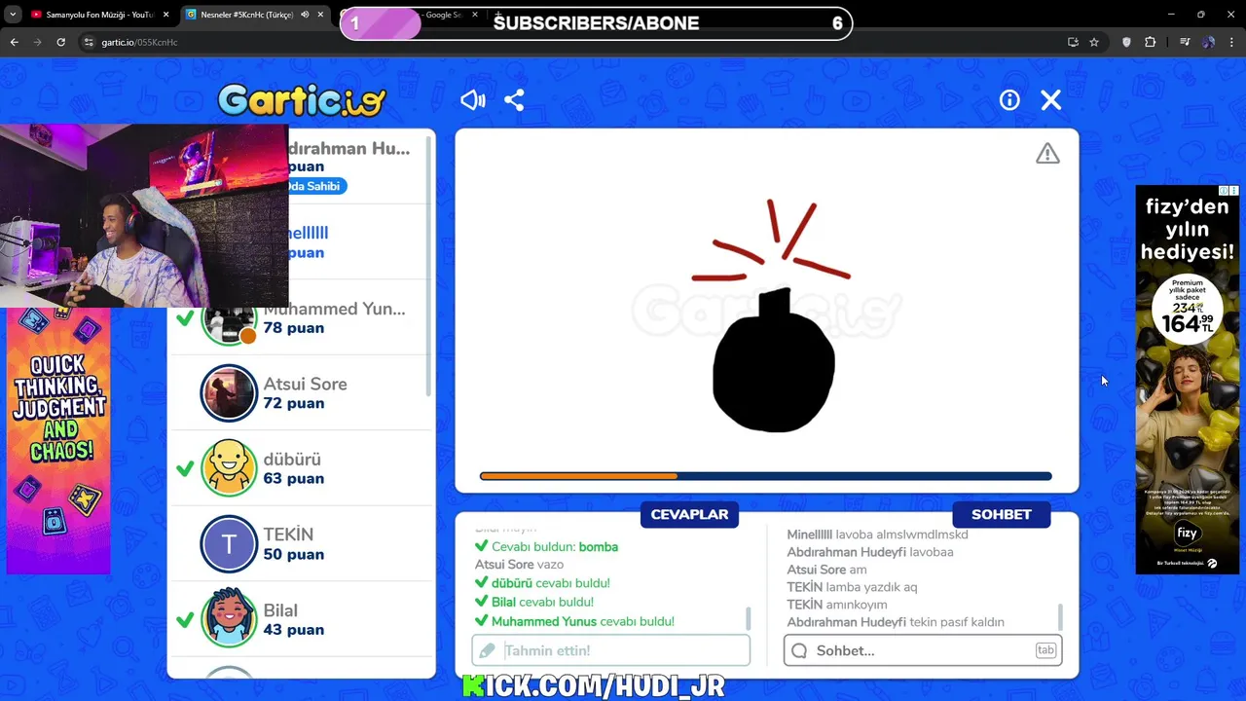Viewport: 1246px width, 701px height.
Task: Click the '63 puan' score text
Action: click(x=292, y=478)
